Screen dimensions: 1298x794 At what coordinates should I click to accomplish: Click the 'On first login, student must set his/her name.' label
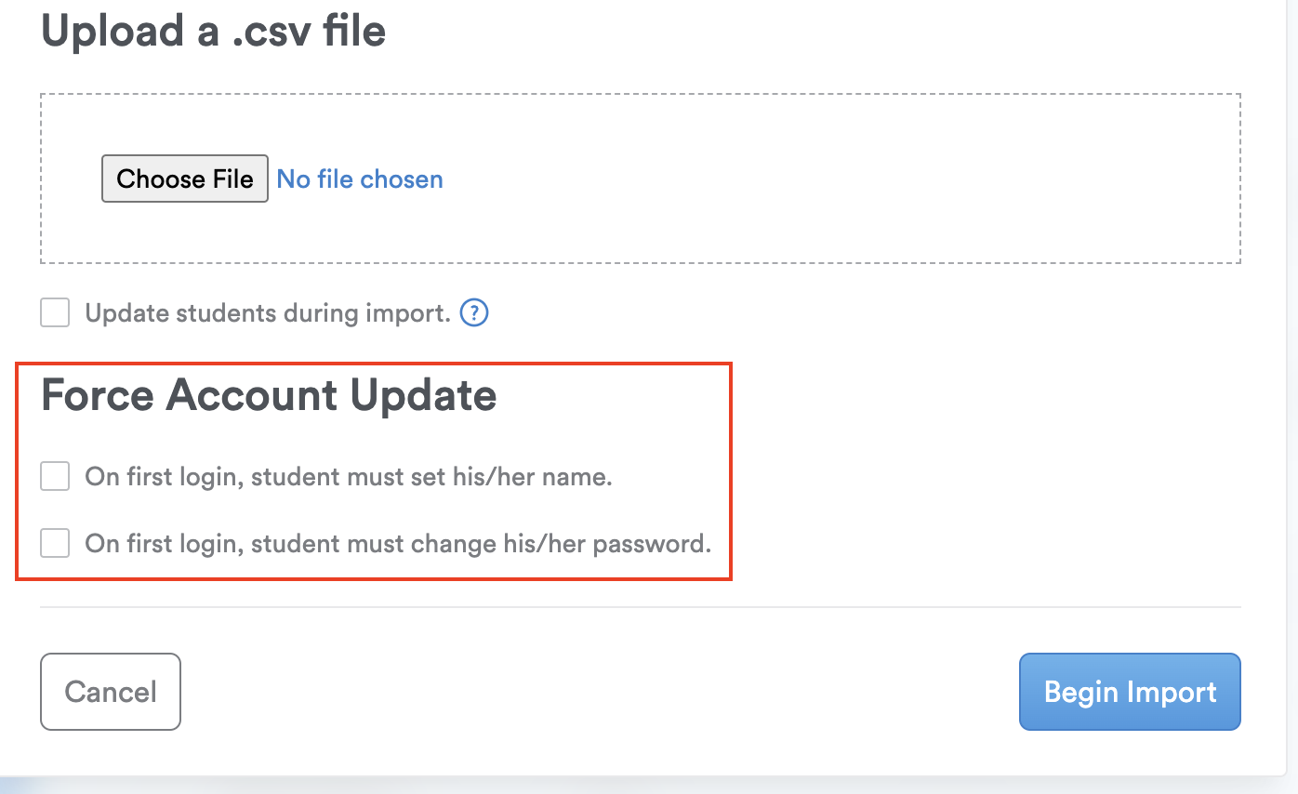coord(349,477)
